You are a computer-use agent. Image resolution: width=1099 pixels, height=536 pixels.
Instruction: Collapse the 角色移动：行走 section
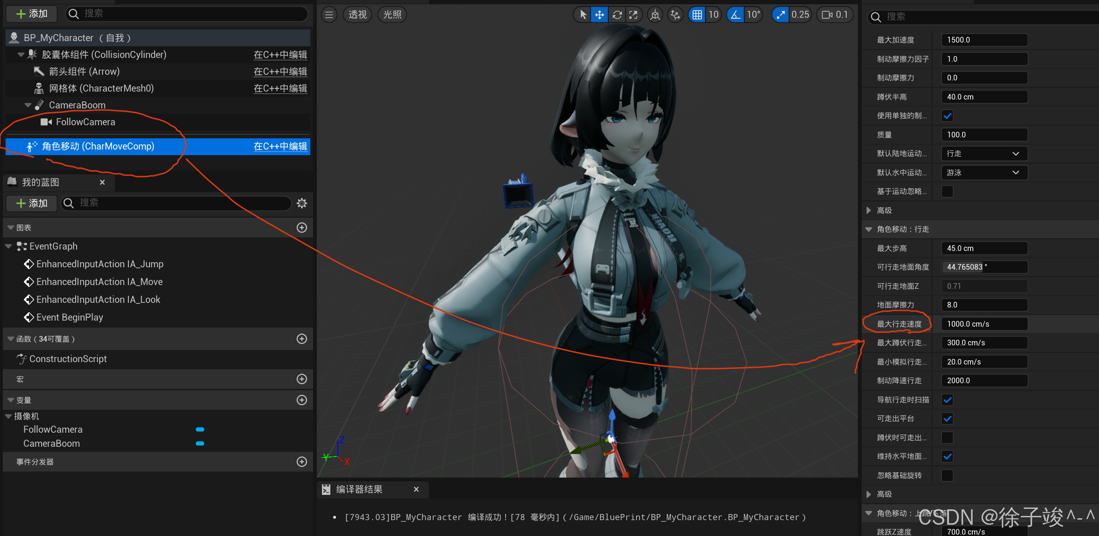click(868, 229)
